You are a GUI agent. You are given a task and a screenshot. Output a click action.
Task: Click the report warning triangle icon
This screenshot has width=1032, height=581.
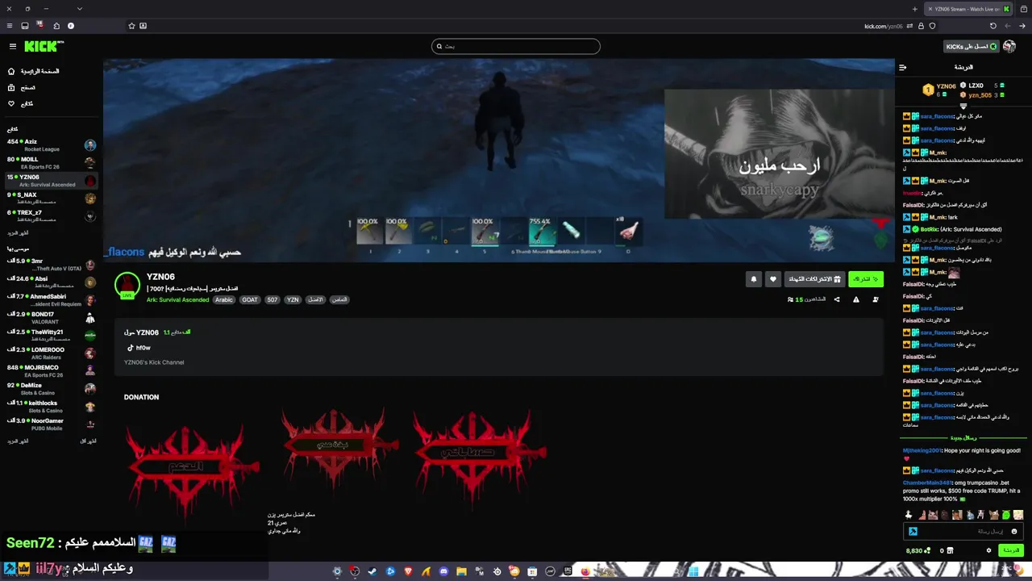coord(856,299)
